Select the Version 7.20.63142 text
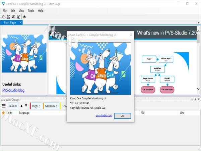The height and width of the screenshot is (151, 201). point(80,103)
